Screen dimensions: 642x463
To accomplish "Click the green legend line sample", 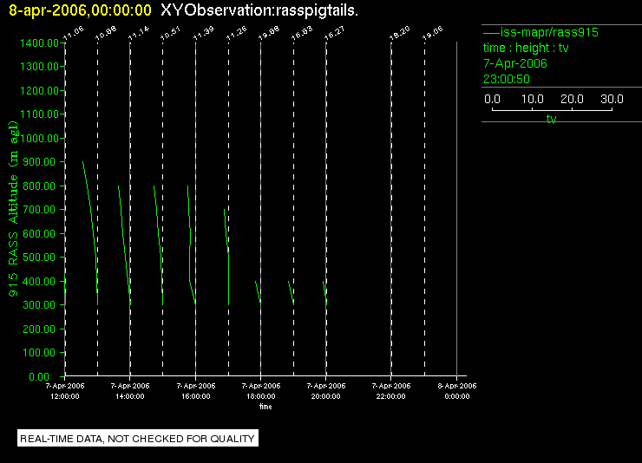I will (x=491, y=32).
